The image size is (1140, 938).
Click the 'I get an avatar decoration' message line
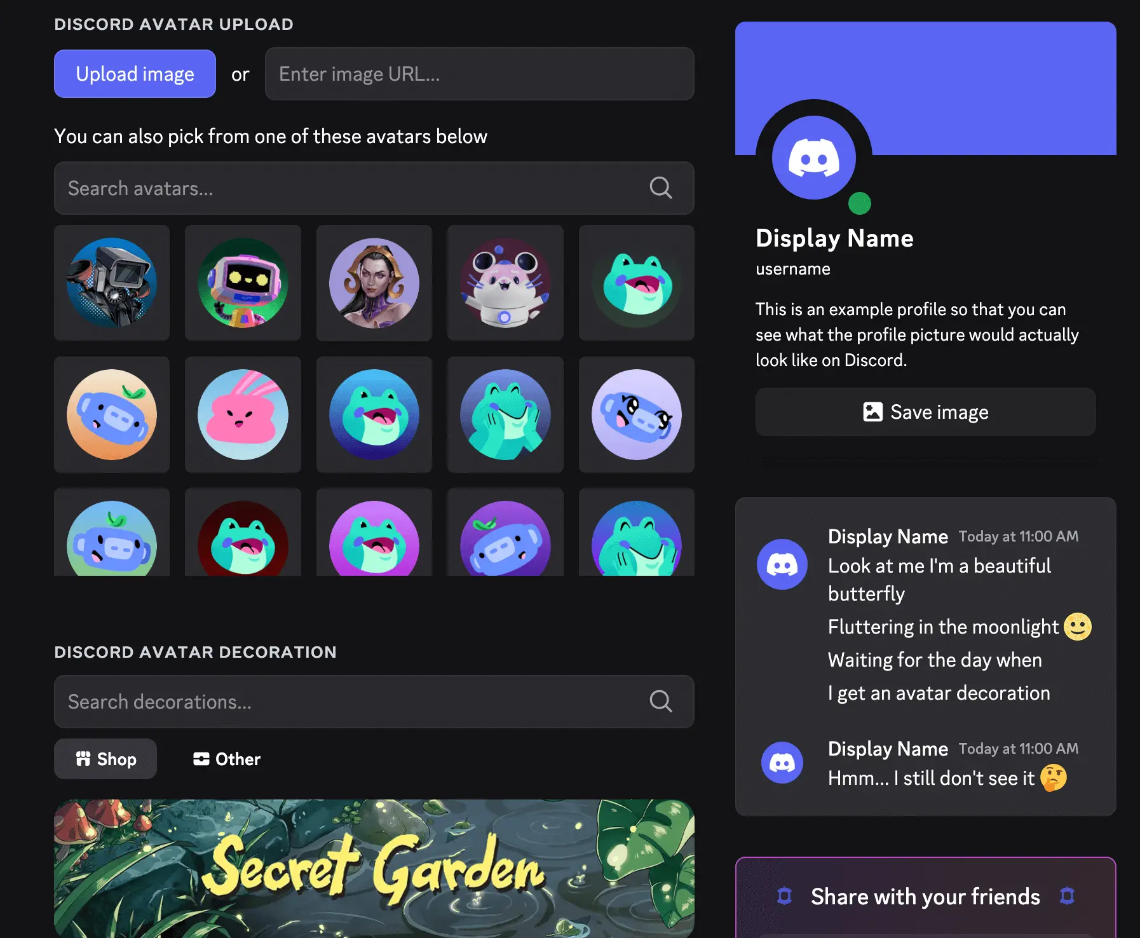pyautogui.click(x=939, y=693)
